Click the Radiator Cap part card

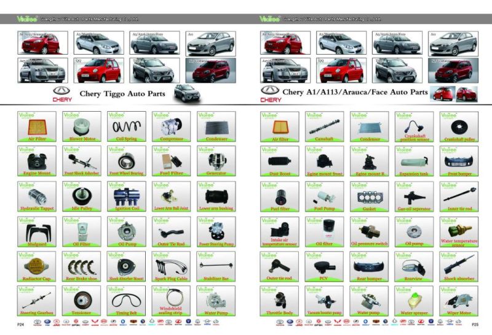(x=37, y=266)
